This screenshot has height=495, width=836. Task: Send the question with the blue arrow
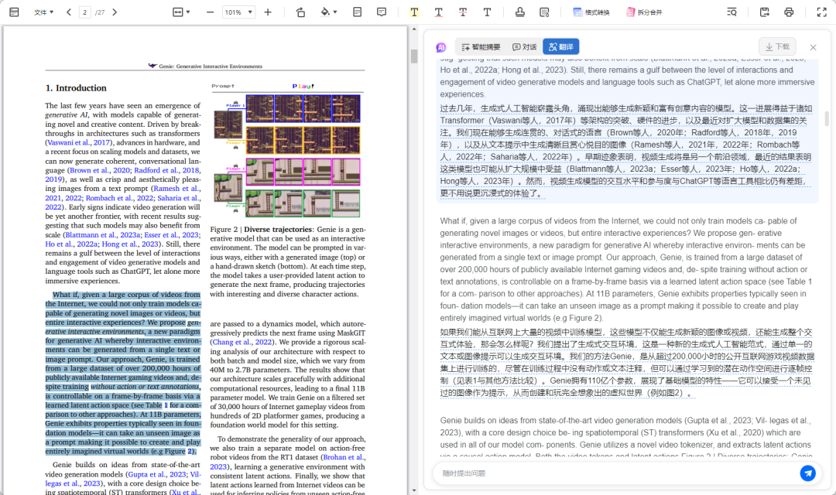[807, 473]
